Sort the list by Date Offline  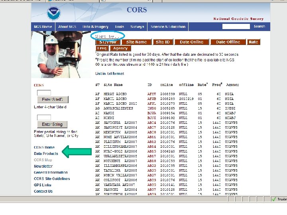click(228, 42)
